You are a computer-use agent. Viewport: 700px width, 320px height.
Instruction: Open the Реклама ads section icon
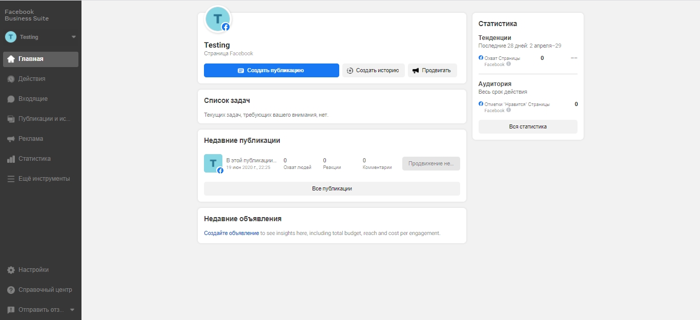(x=11, y=138)
